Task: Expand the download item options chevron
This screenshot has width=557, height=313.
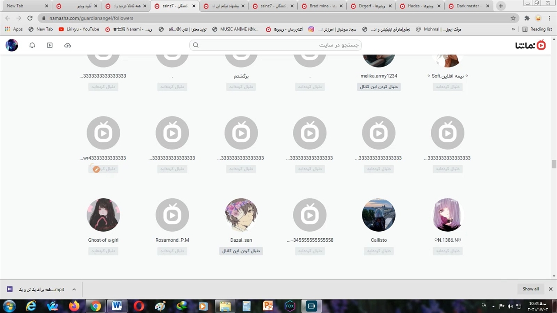Action: tap(74, 290)
